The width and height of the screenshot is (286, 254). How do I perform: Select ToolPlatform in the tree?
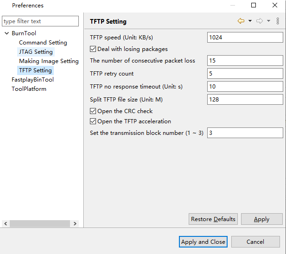coord(29,89)
